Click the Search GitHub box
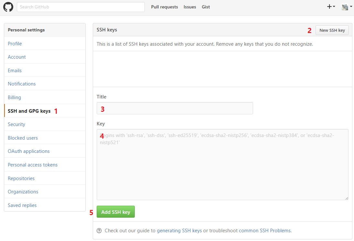The image size is (354, 241). pos(81,7)
